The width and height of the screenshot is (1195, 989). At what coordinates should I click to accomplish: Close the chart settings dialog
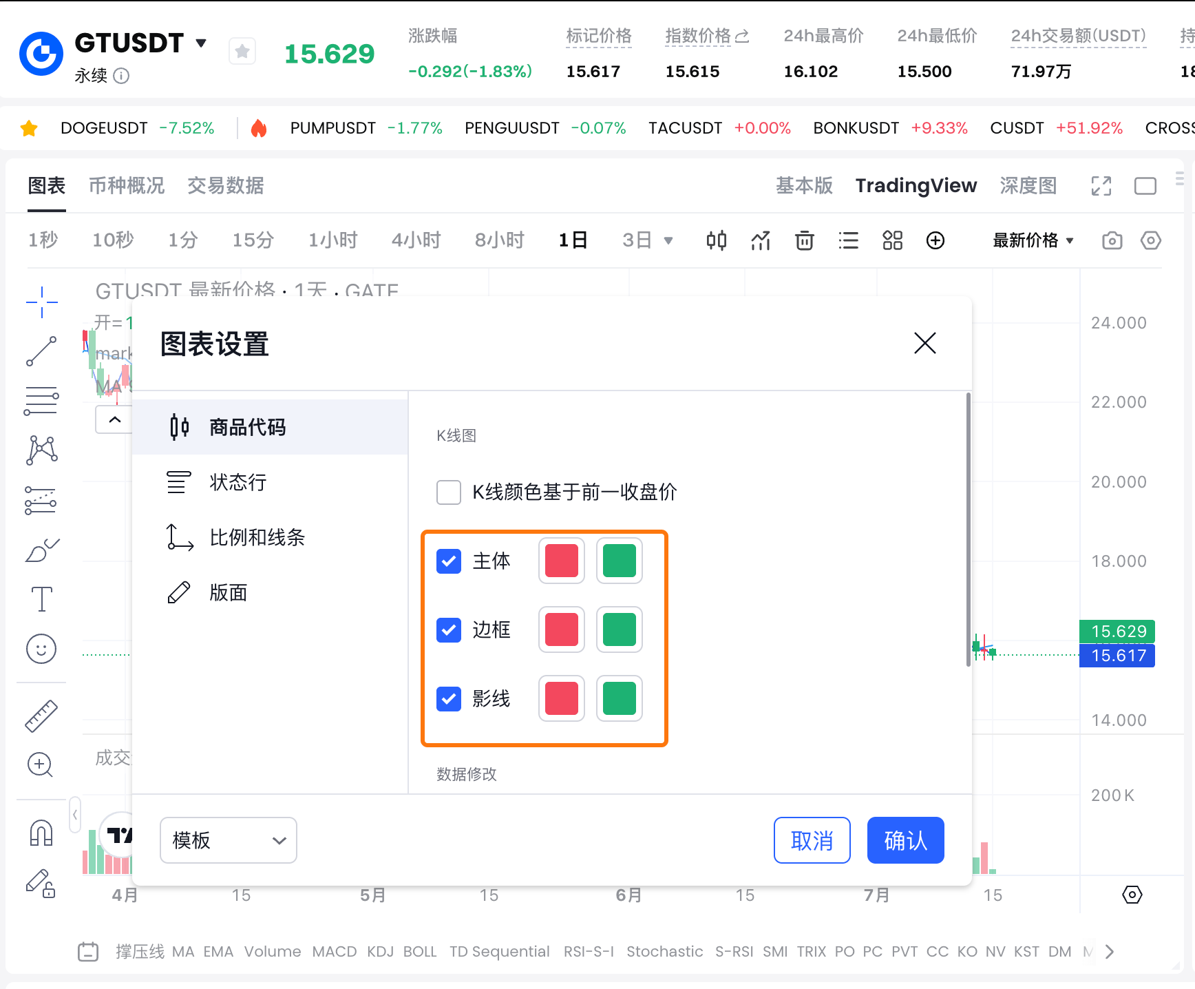[x=924, y=343]
